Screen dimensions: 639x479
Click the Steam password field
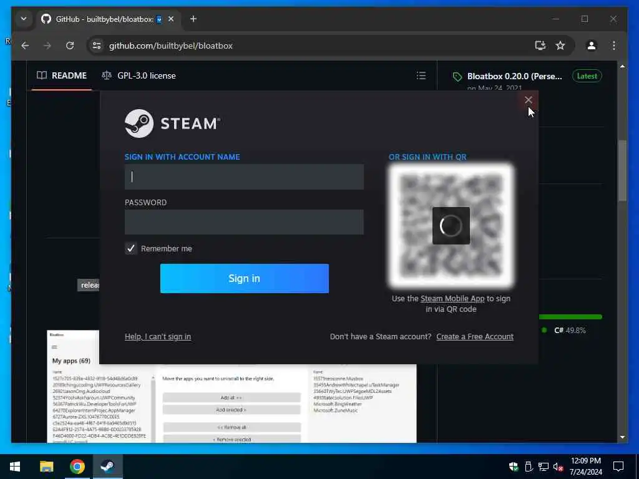(244, 222)
